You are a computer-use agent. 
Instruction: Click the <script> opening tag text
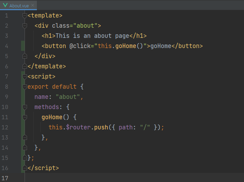[41, 76]
